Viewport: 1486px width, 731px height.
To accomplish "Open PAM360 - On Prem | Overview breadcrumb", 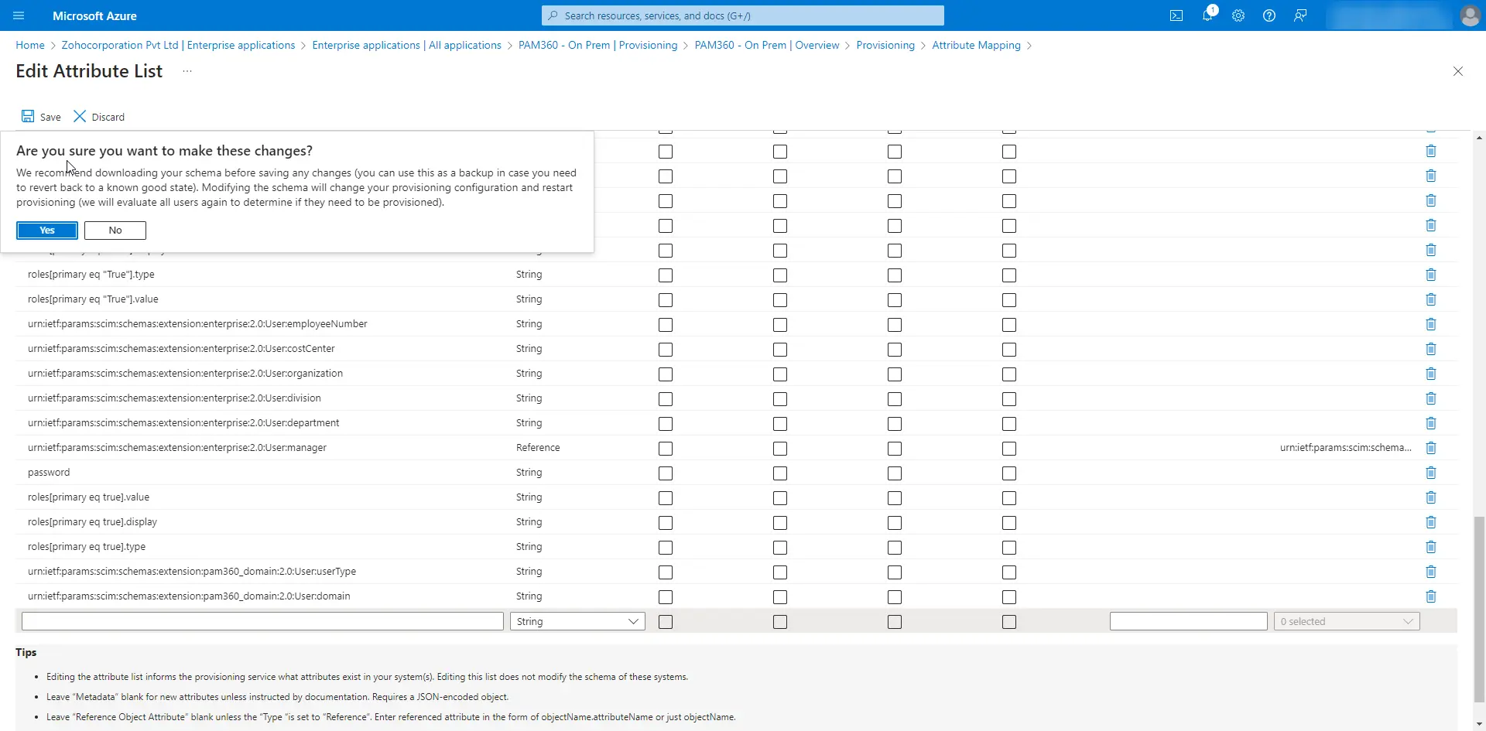I will [x=767, y=45].
